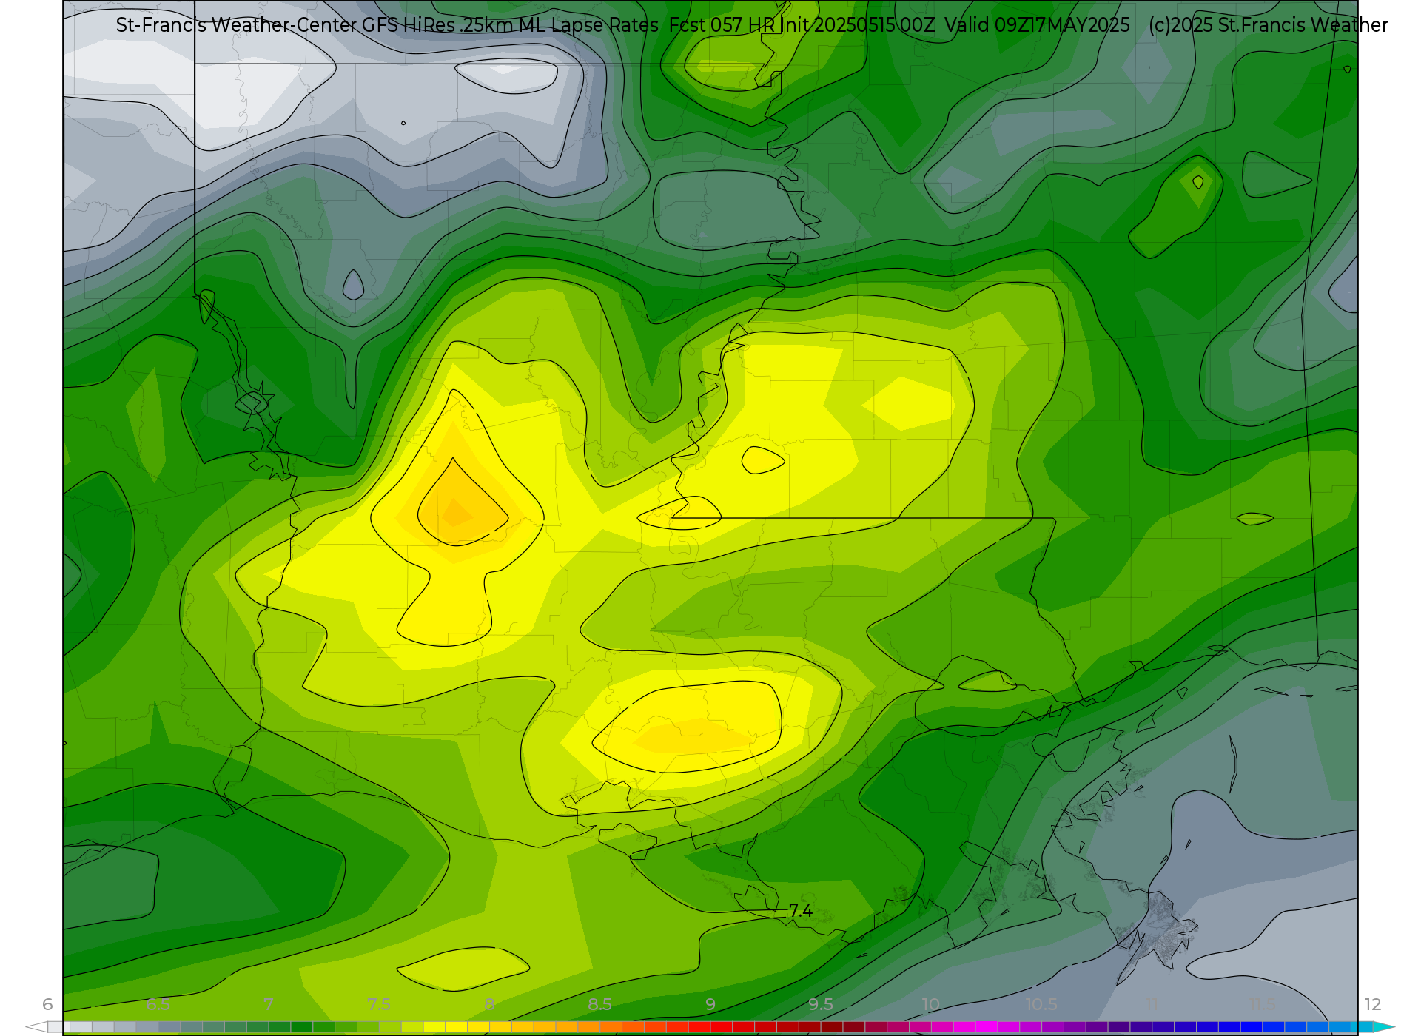Pick the magenta swatch on color bar
Viewport: 1421px width, 1036px height.
coord(987,1027)
